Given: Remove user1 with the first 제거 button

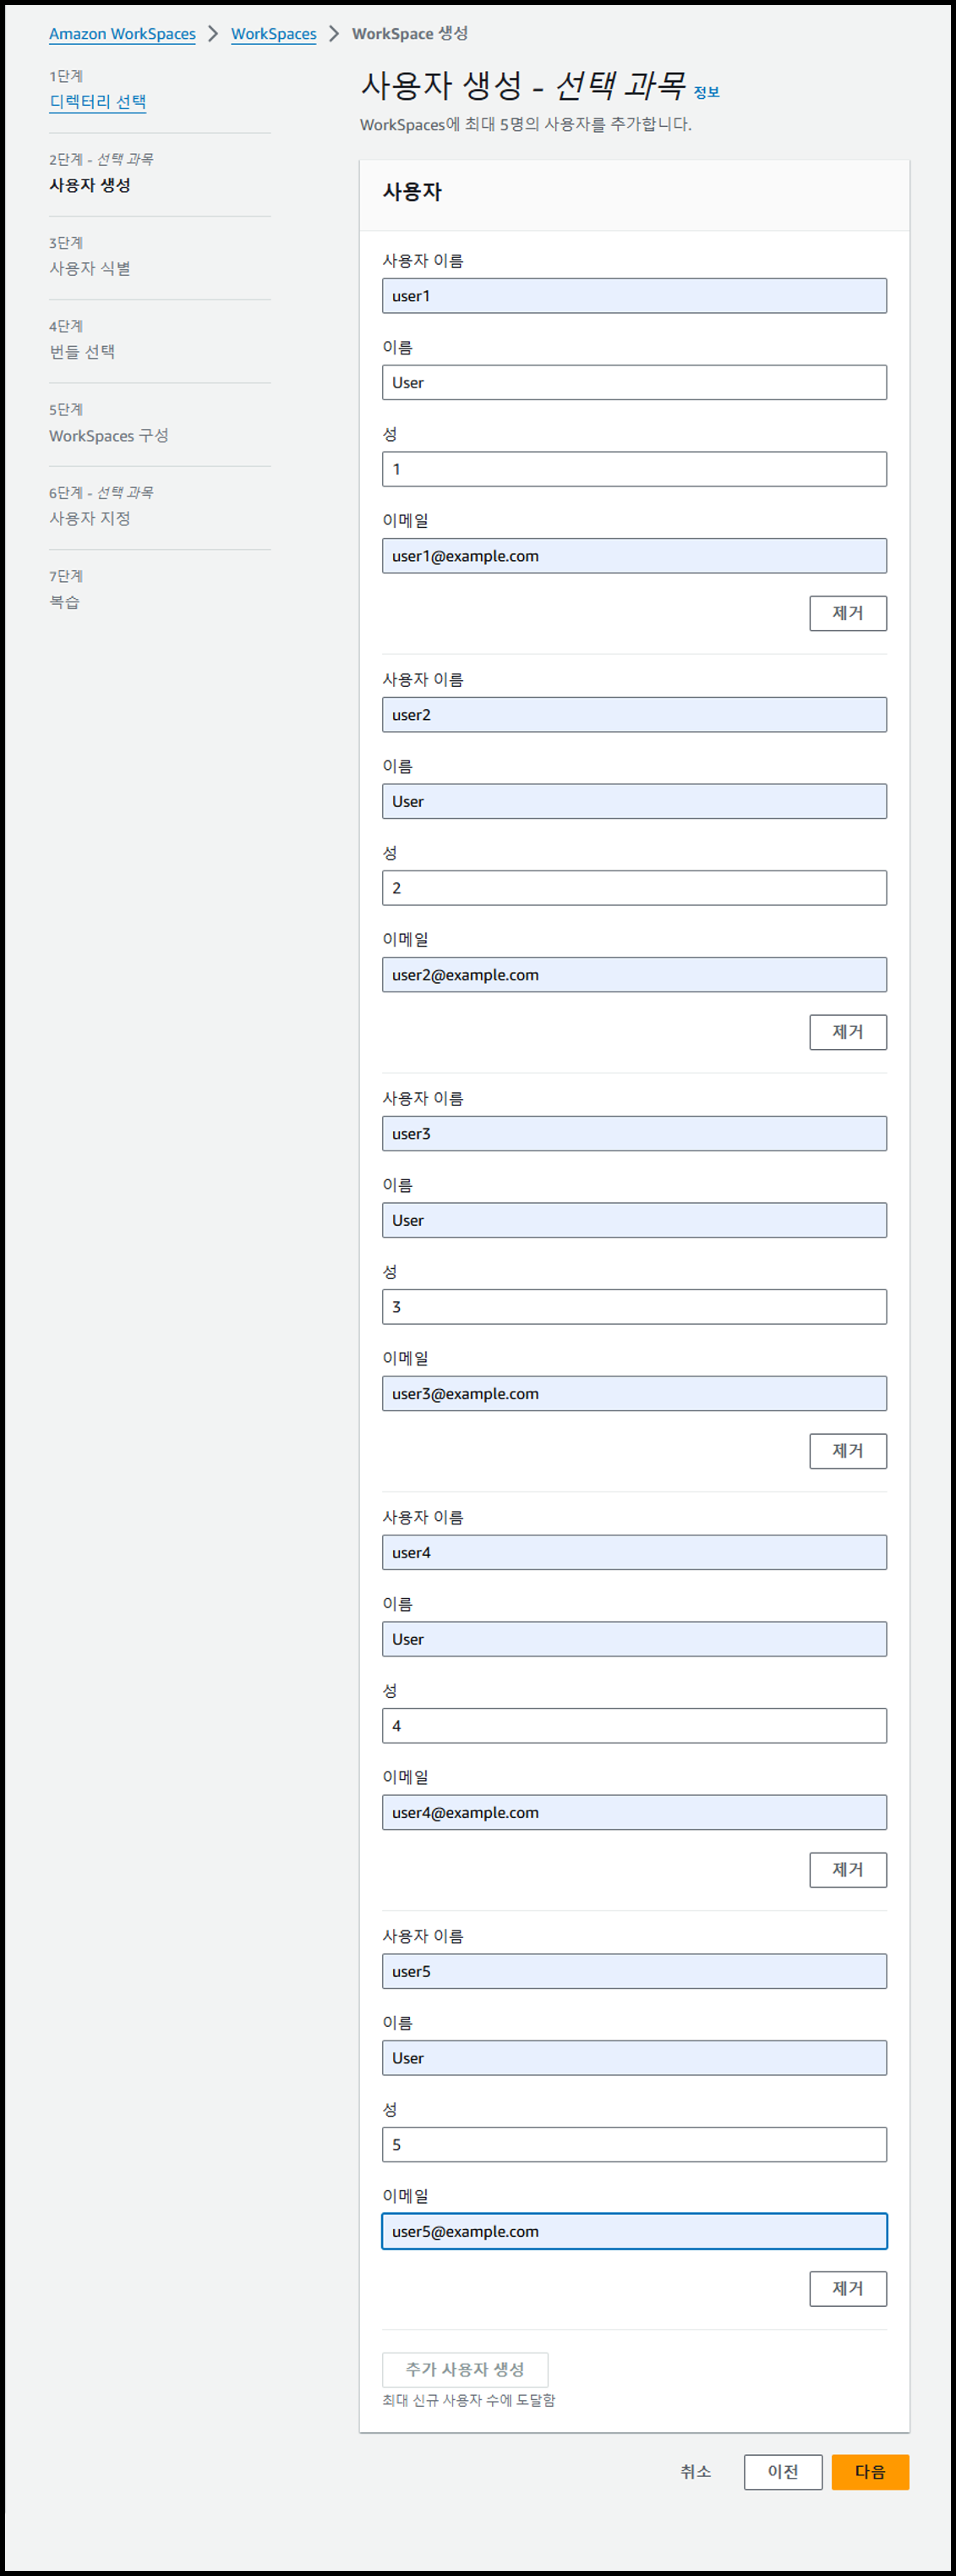Looking at the screenshot, I should pyautogui.click(x=848, y=614).
